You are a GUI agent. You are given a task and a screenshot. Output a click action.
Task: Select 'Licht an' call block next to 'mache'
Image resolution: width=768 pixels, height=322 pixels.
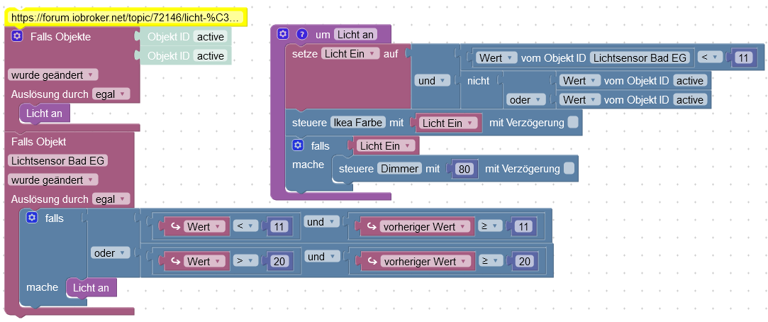click(91, 288)
